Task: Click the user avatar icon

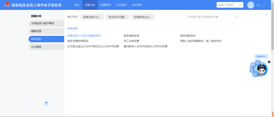Action: [x=250, y=5]
